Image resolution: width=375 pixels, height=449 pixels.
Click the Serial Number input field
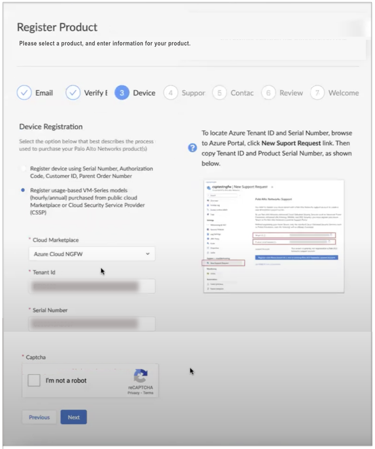pos(92,323)
